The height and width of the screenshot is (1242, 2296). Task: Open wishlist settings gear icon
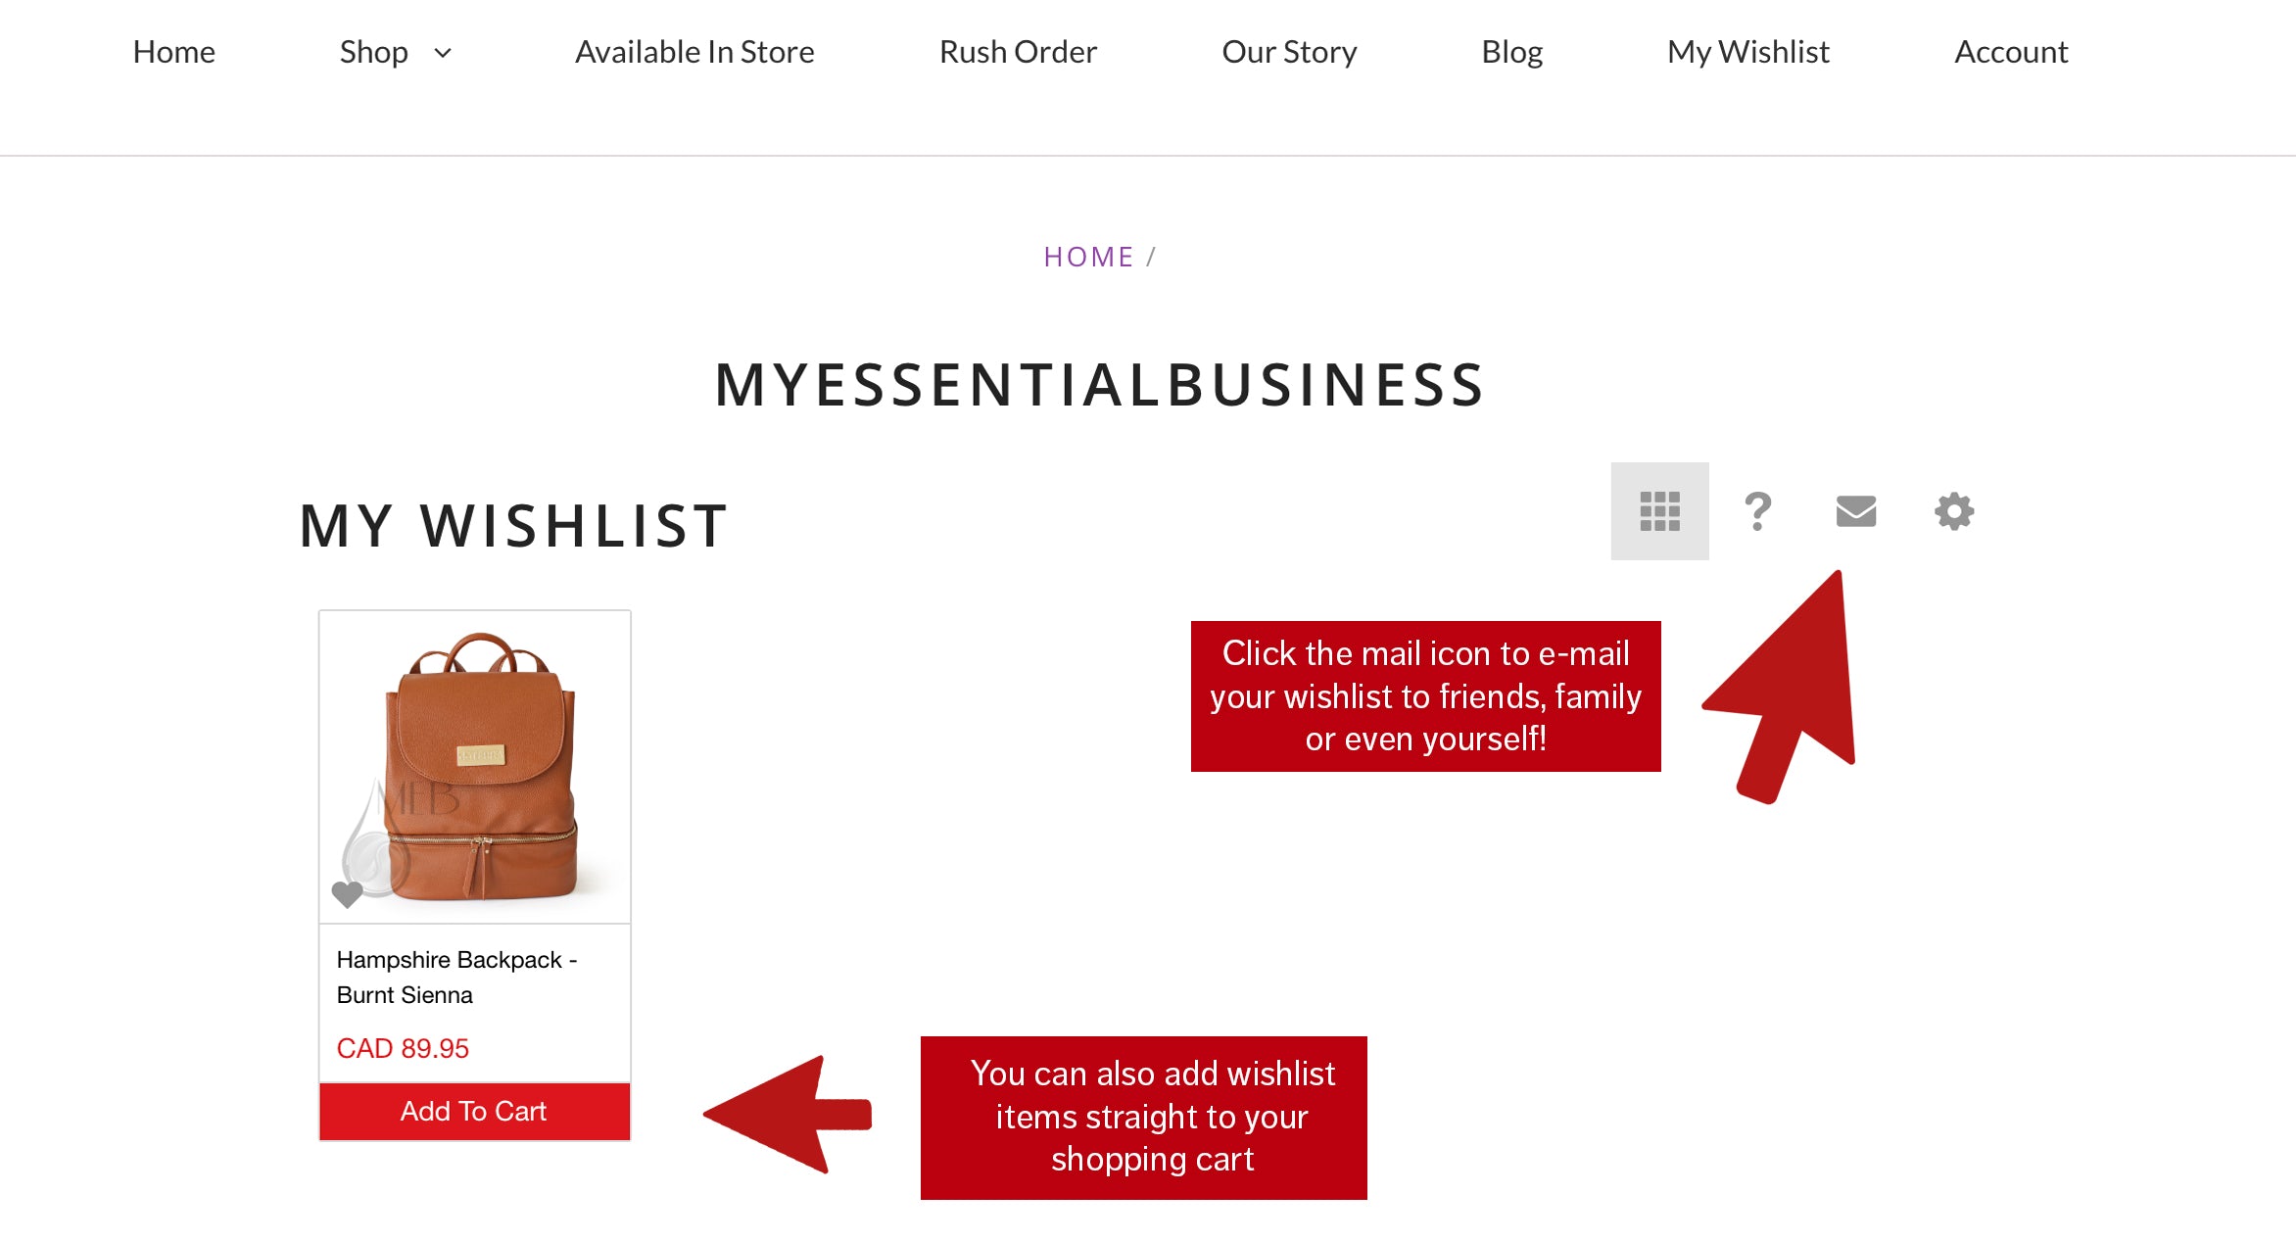[x=1953, y=511]
